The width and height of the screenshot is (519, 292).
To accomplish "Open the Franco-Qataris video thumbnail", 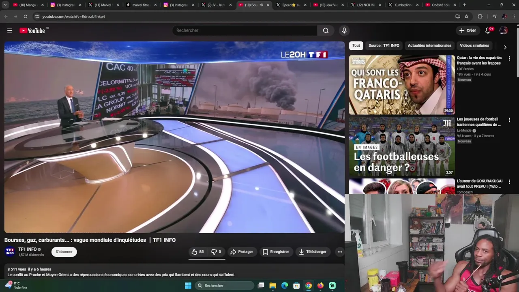I will pyautogui.click(x=402, y=85).
